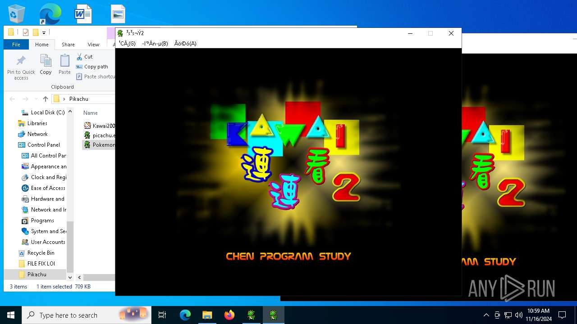
Task: Select User Accounts tree entry
Action: point(44,242)
